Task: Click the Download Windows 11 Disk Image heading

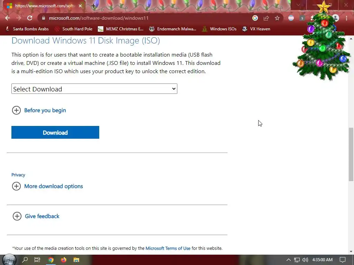Action: coord(86,41)
